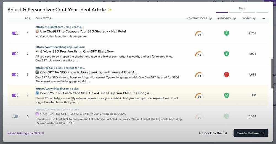Image resolution: width=276 pixels, height=144 pixels.
Task: Click the word count 991
Action: (254, 95)
